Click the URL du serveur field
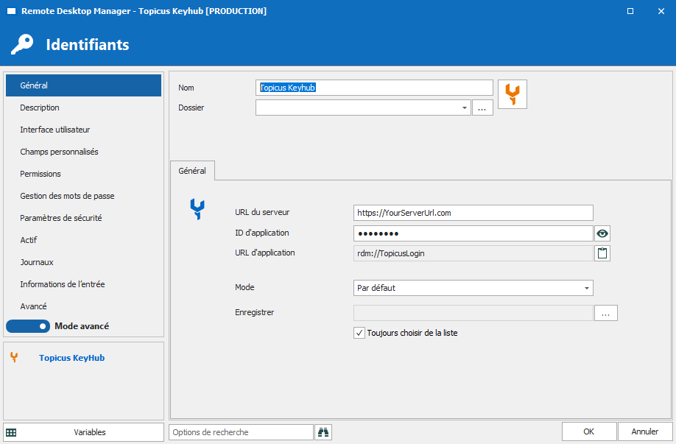 [473, 213]
